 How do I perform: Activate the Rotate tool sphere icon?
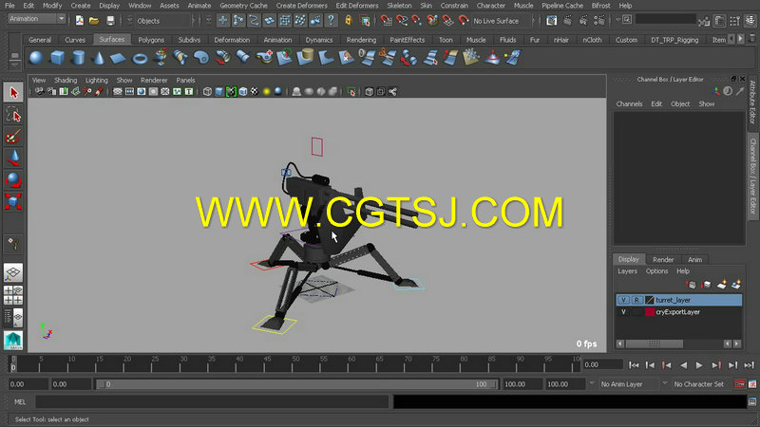(13, 179)
